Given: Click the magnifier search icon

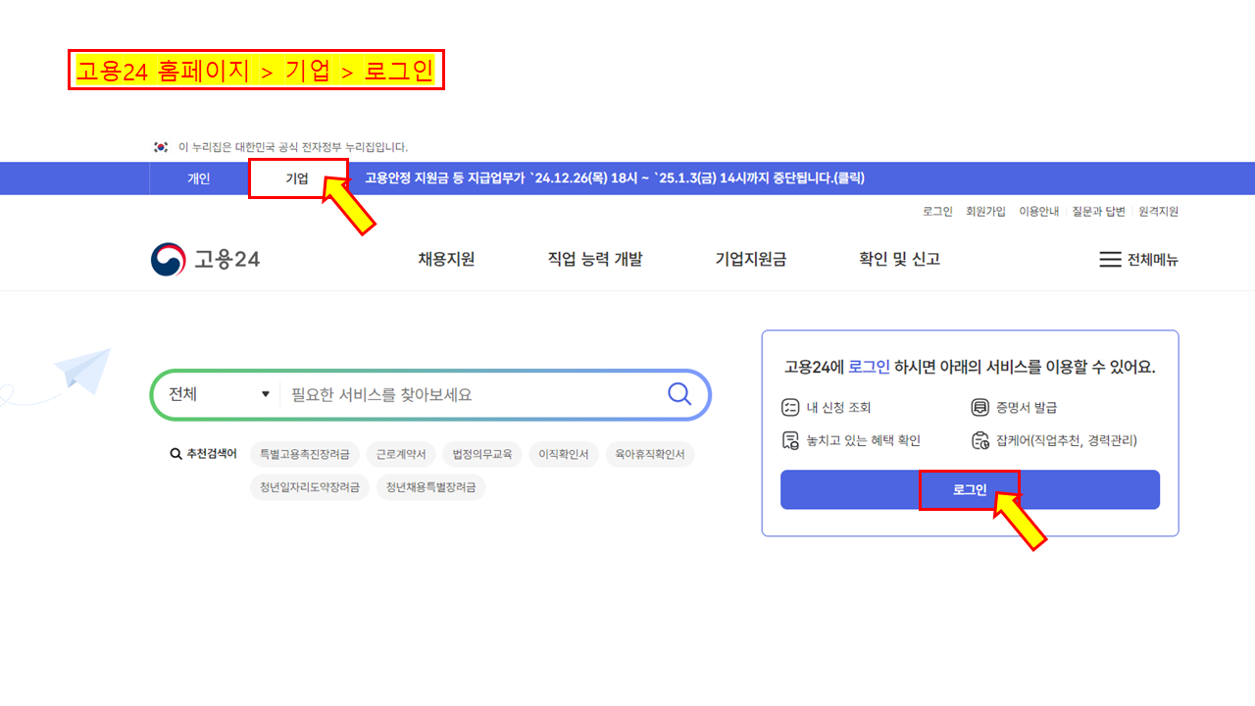Looking at the screenshot, I should [x=679, y=393].
